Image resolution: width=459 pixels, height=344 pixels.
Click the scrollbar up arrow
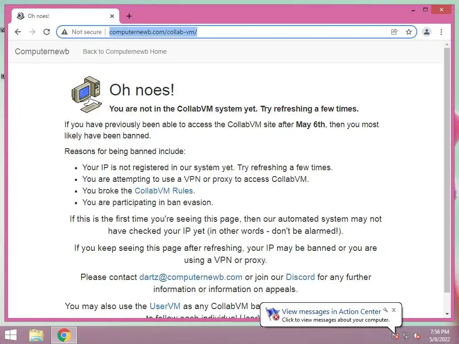click(x=447, y=45)
